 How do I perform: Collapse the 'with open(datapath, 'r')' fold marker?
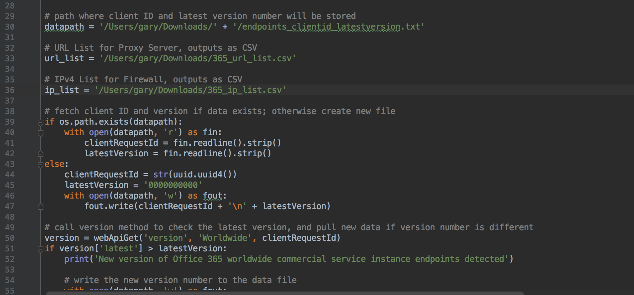[41, 133]
